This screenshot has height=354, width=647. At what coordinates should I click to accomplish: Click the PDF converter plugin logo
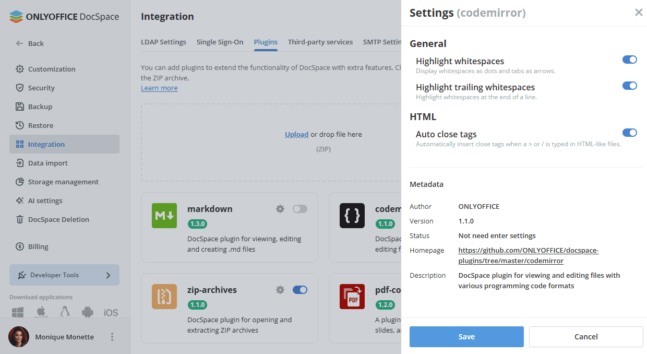352,297
